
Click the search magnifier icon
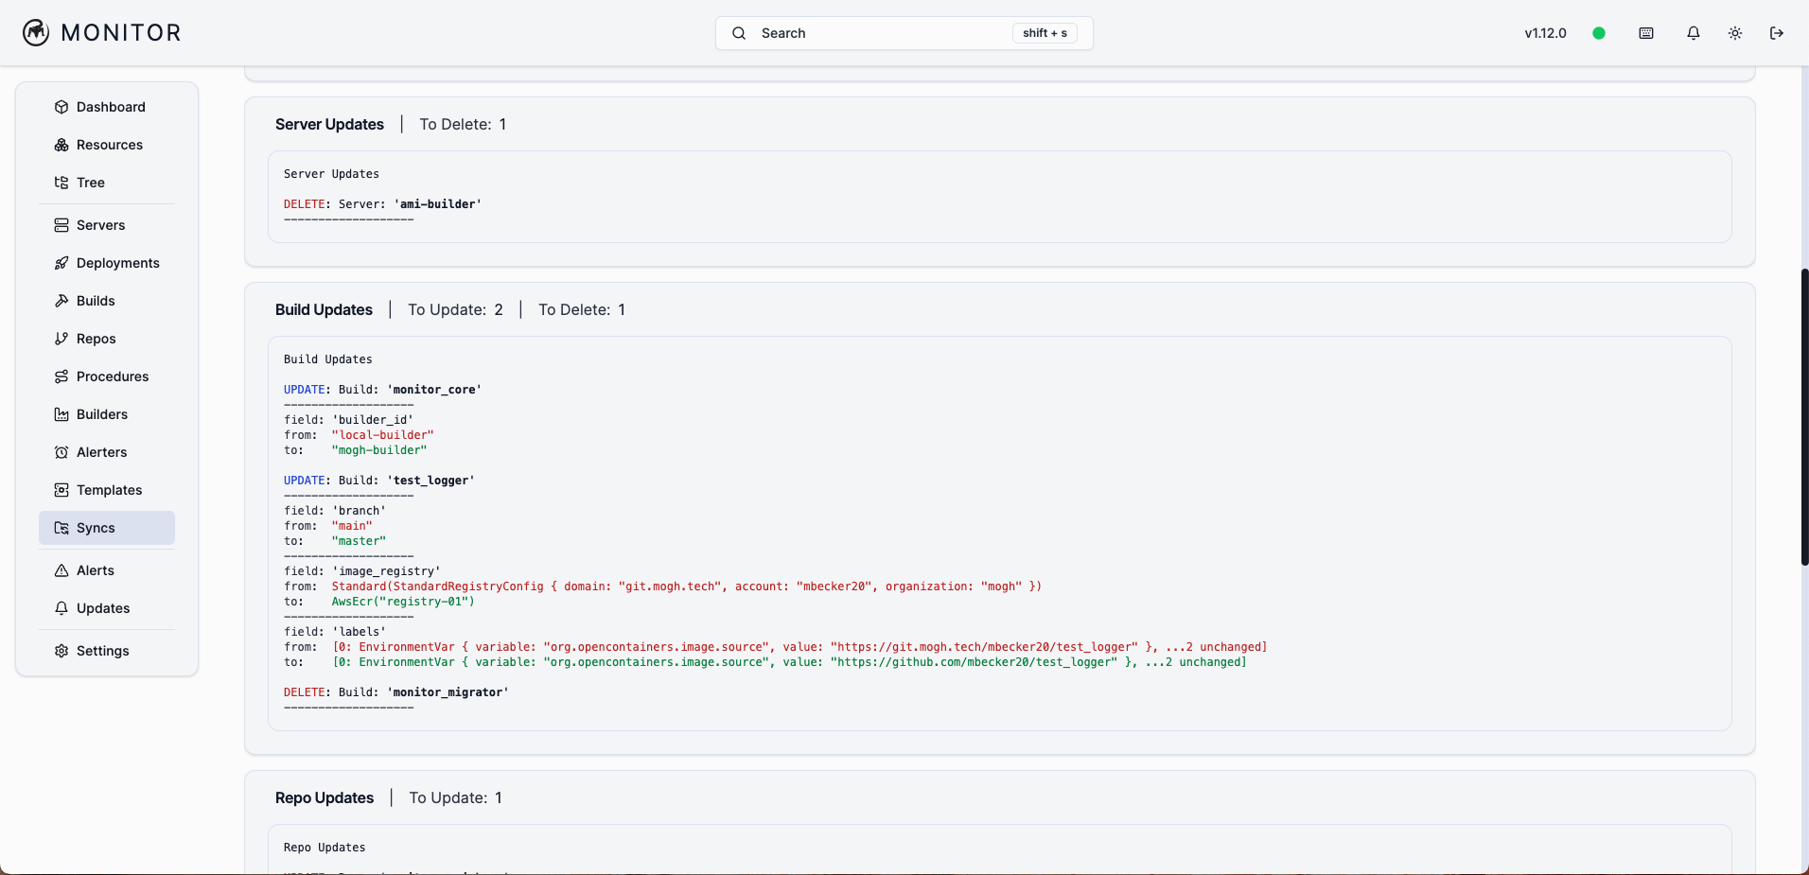click(x=739, y=33)
